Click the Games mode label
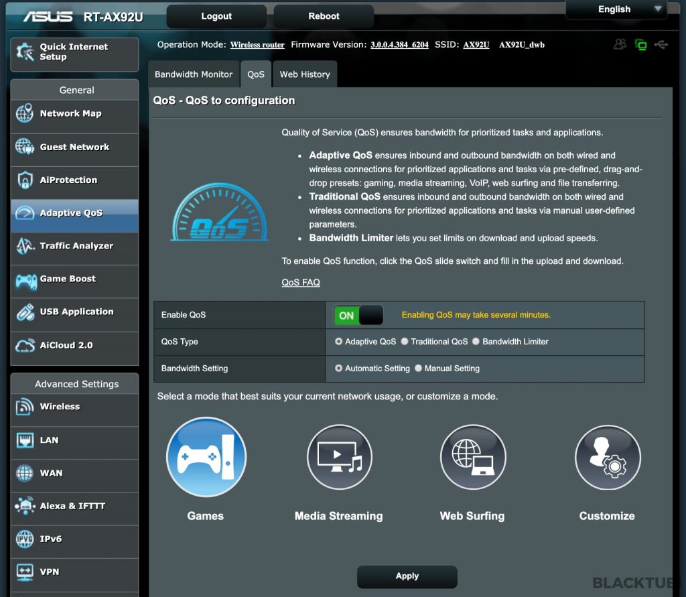 [x=206, y=516]
